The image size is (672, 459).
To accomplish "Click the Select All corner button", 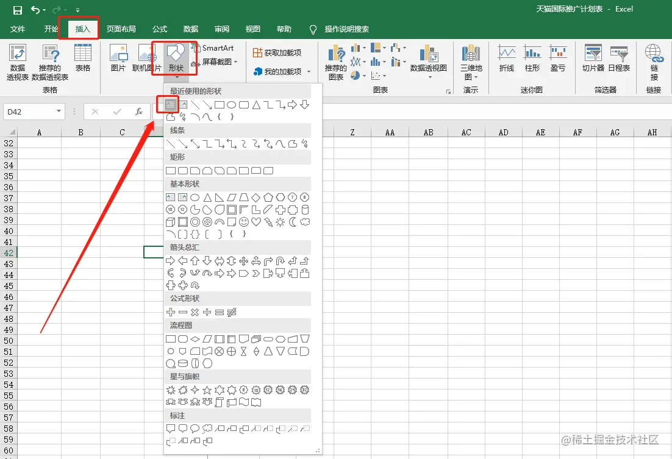I will (x=9, y=132).
